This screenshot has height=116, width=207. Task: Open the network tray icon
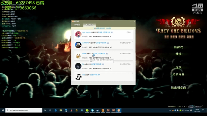point(183,110)
